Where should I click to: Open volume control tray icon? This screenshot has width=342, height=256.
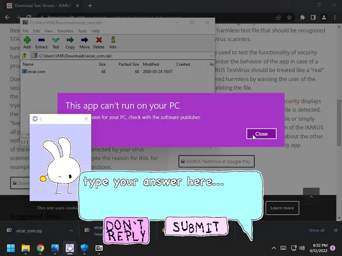[x=302, y=248]
